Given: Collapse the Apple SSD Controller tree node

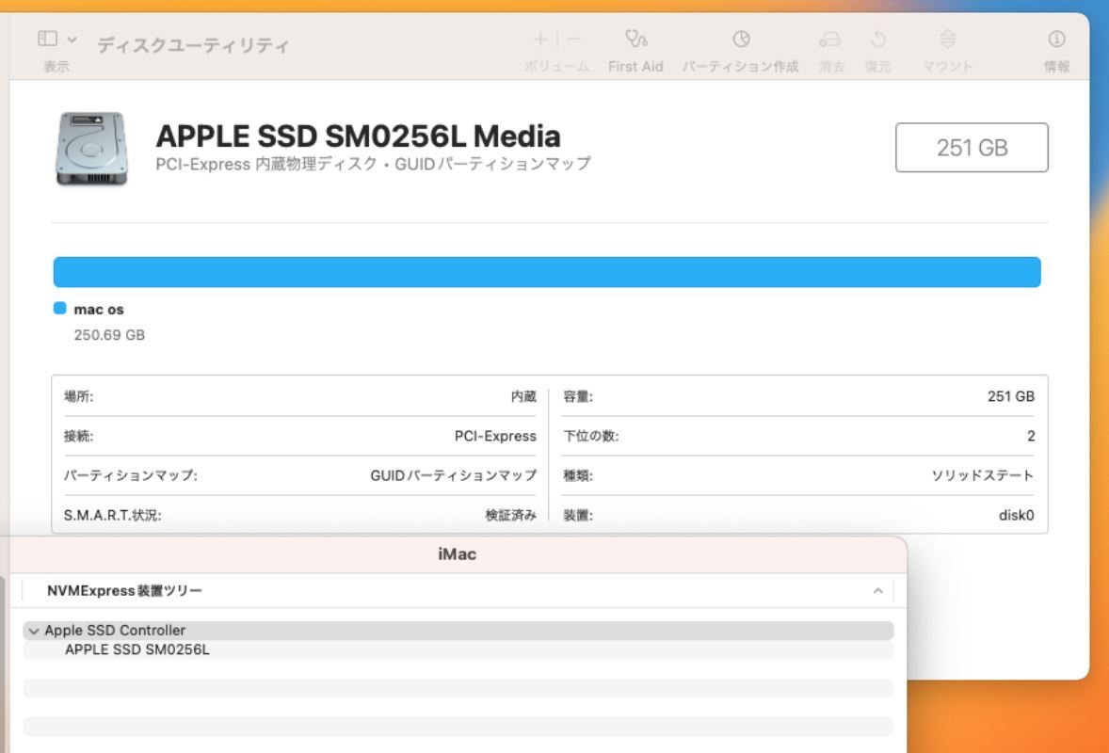Looking at the screenshot, I should point(33,631).
